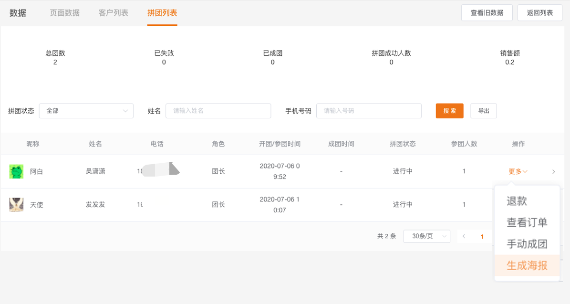Viewport: 570px width, 304px height.
Task: Click the 导出 export button
Action: click(484, 111)
